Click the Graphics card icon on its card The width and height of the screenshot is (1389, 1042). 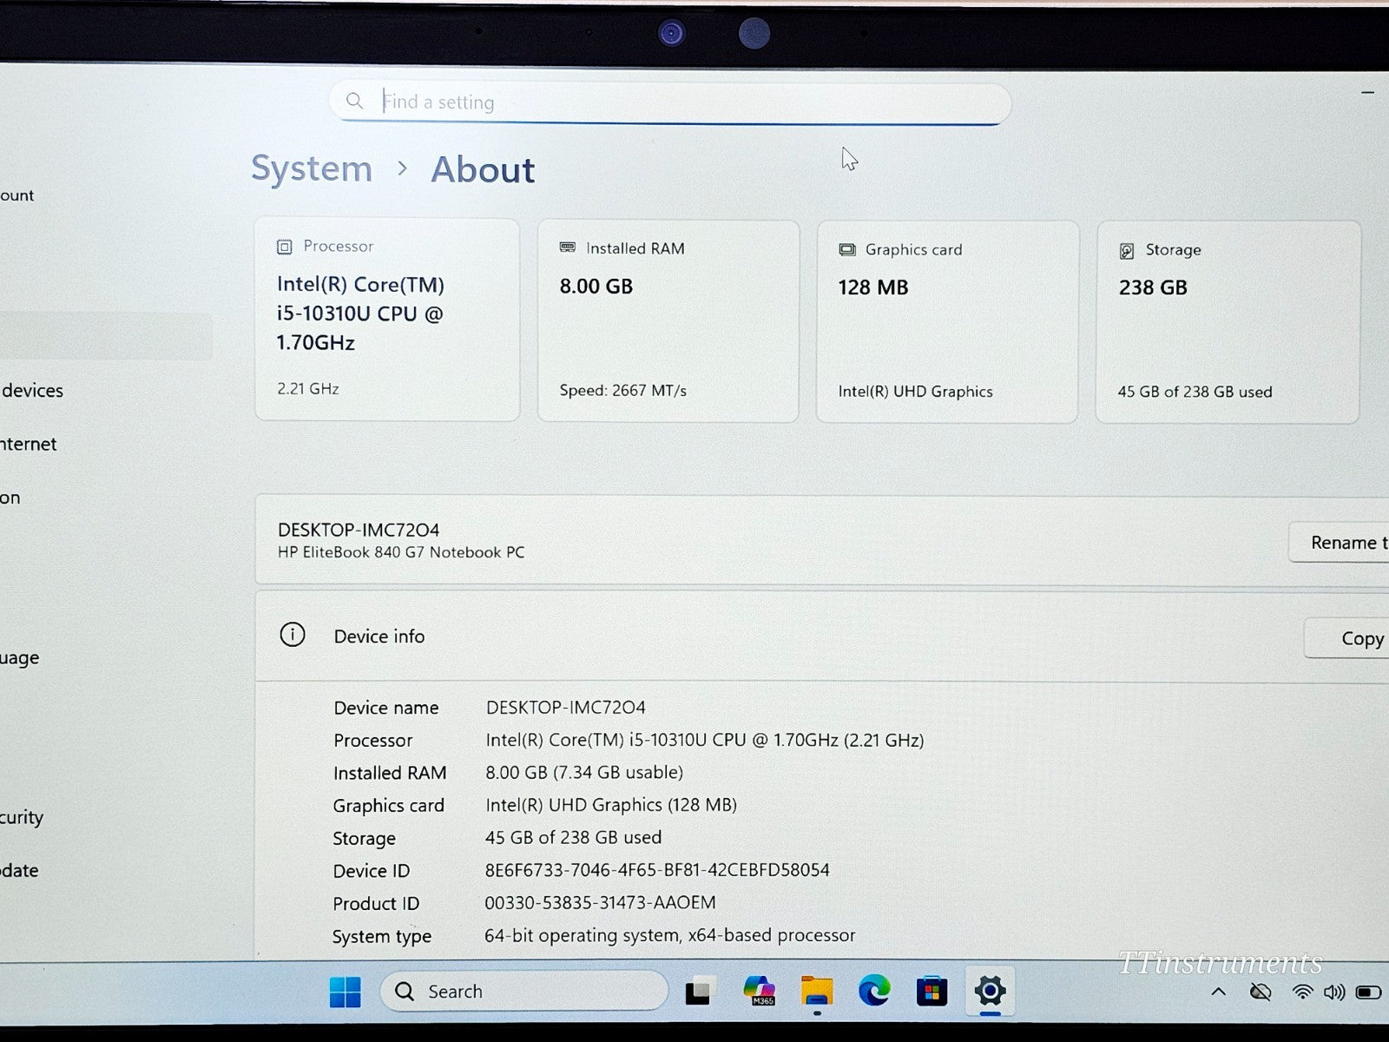[x=847, y=250]
